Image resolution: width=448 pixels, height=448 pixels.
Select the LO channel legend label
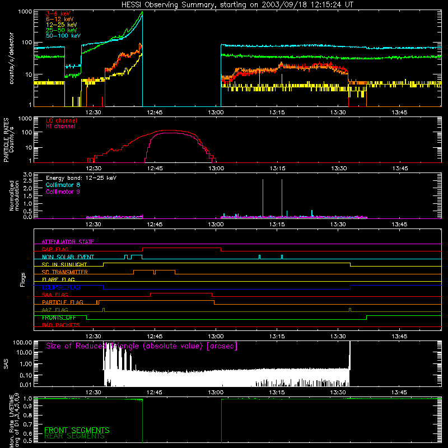pos(62,120)
